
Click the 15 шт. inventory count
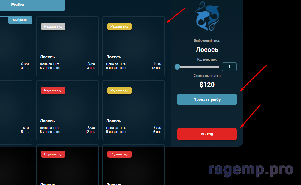(156, 68)
